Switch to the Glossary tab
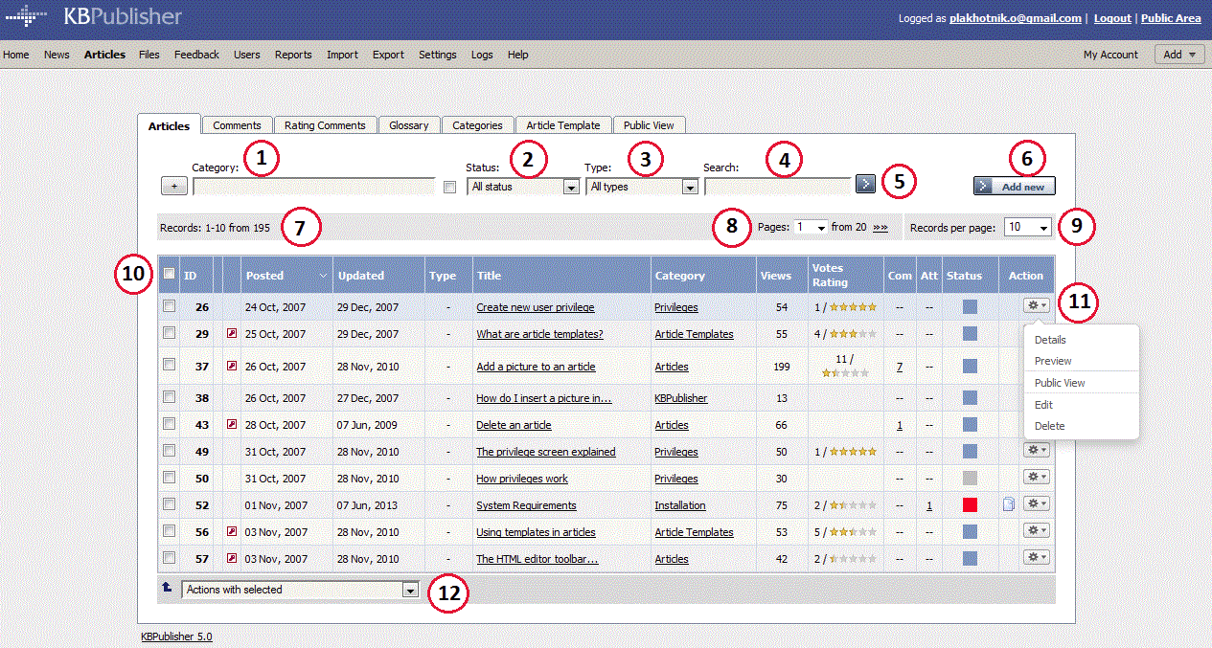Screen dimensions: 1212x648 tap(409, 125)
